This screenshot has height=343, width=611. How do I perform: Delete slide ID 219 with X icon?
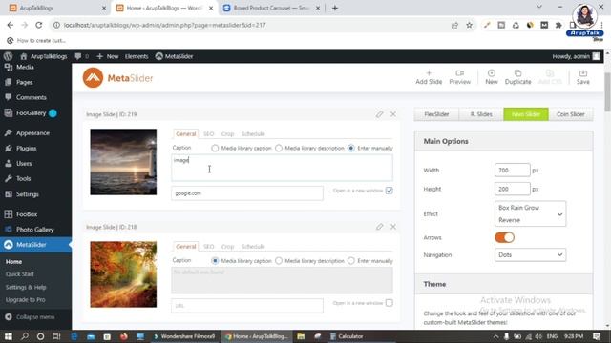[x=393, y=114]
